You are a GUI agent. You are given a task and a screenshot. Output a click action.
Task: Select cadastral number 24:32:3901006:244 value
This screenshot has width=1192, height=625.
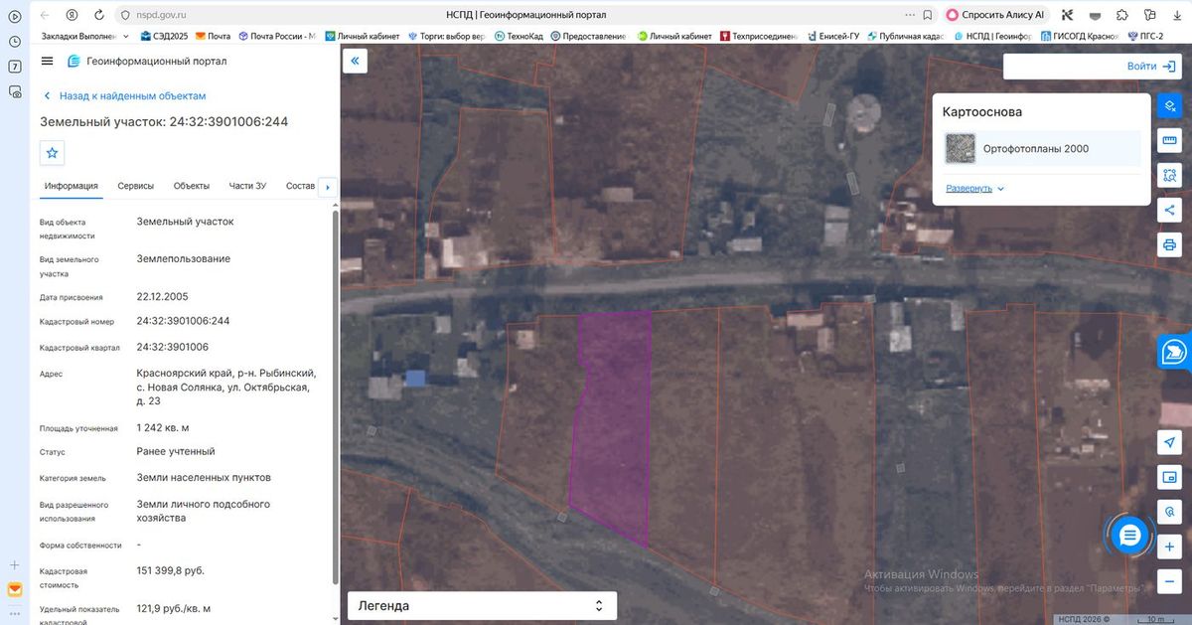pyautogui.click(x=183, y=321)
